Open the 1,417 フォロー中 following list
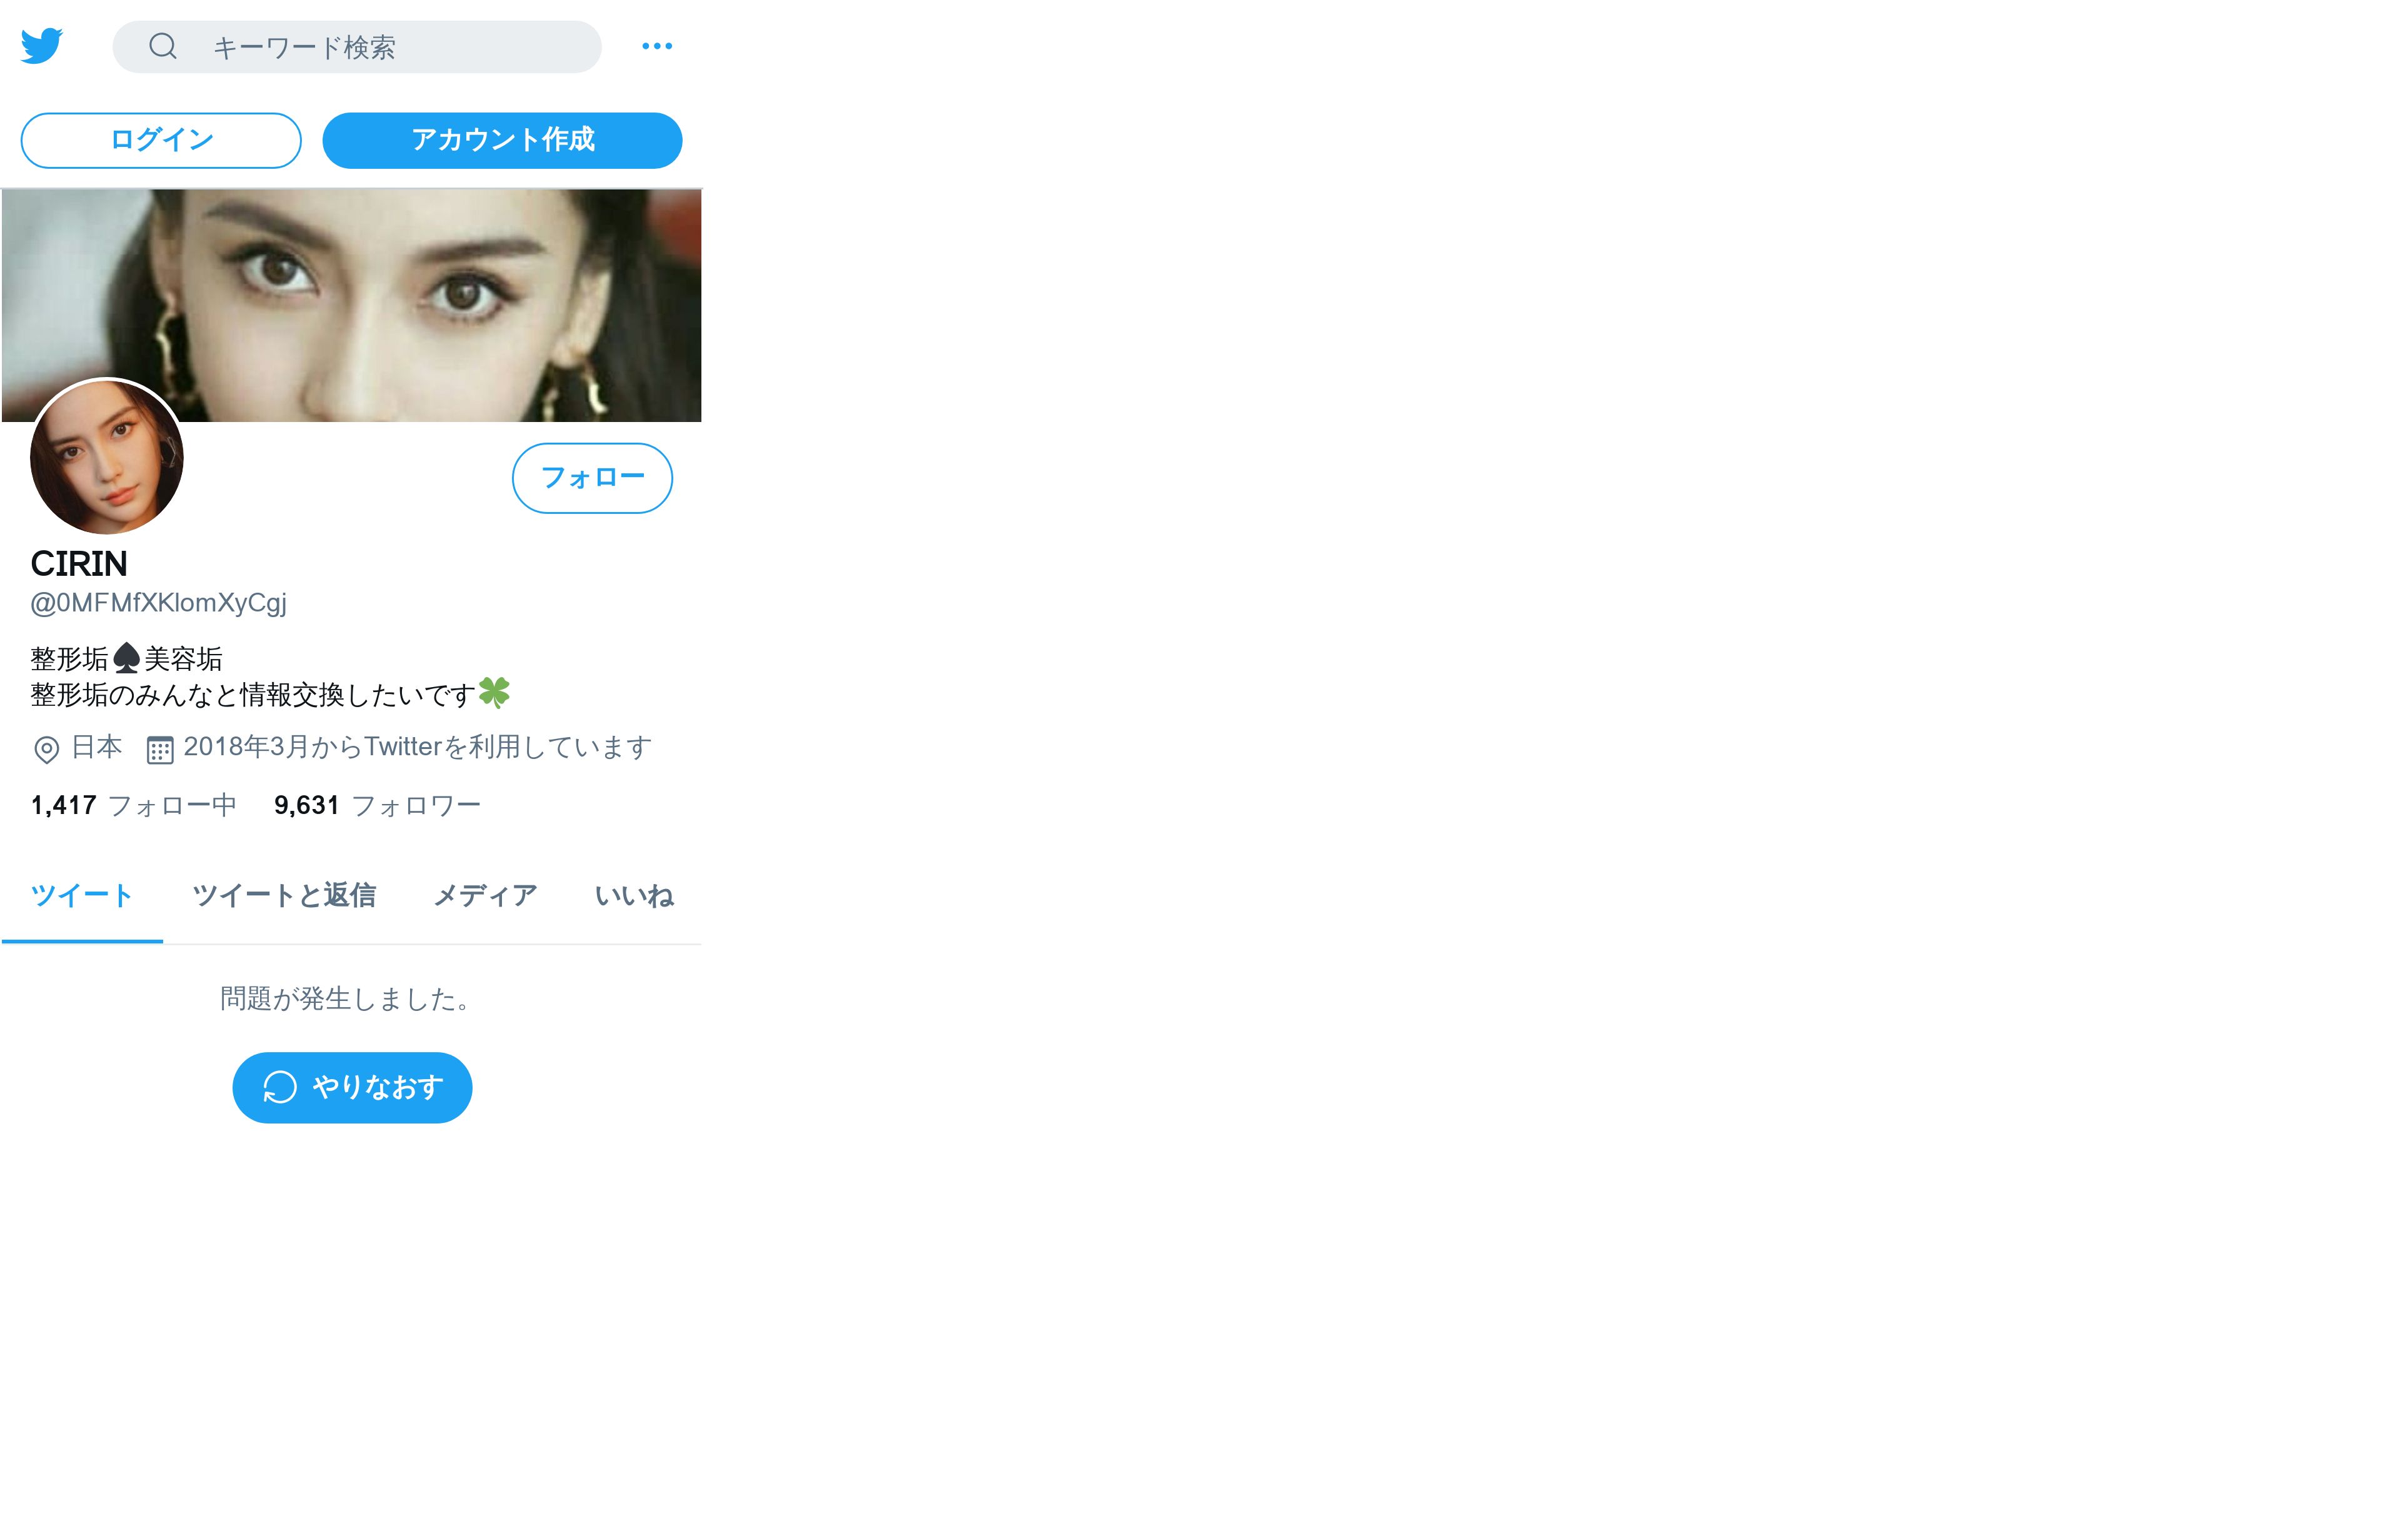The width and height of the screenshot is (2408, 1523). pyautogui.click(x=133, y=805)
